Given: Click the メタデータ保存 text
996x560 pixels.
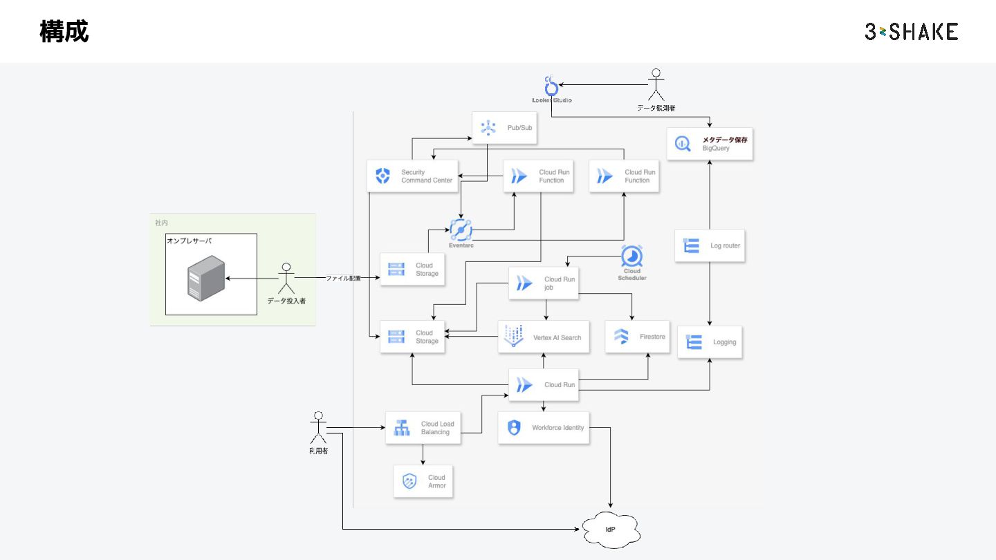Looking at the screenshot, I should (725, 140).
